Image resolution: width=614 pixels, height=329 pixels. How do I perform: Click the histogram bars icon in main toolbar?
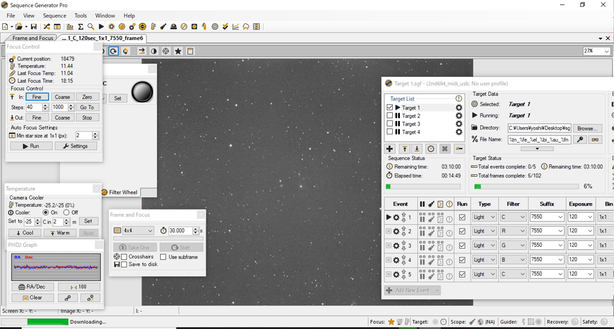pos(70,26)
